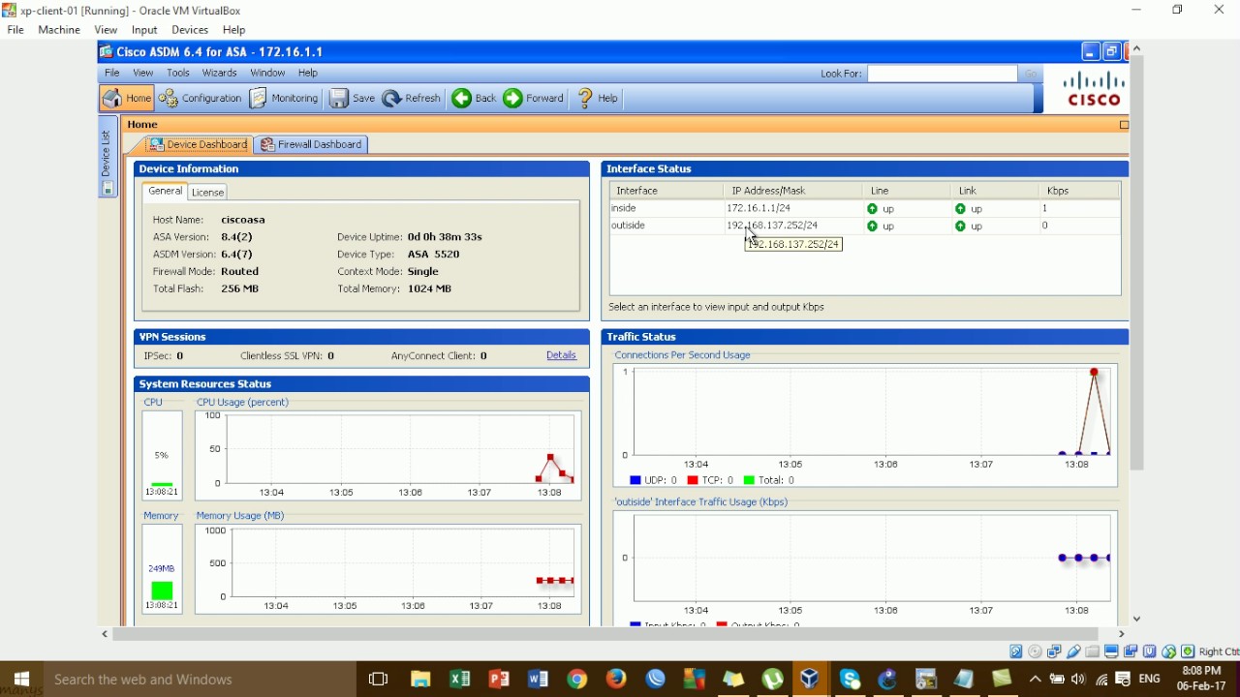Click the Go search button
Image resolution: width=1240 pixels, height=697 pixels.
[x=1031, y=74]
